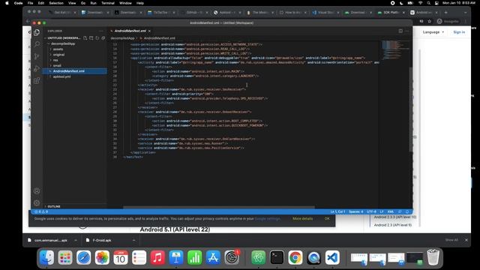Switch to the AndroidManifest.xml editor tab
480x270 pixels.
tap(130, 31)
